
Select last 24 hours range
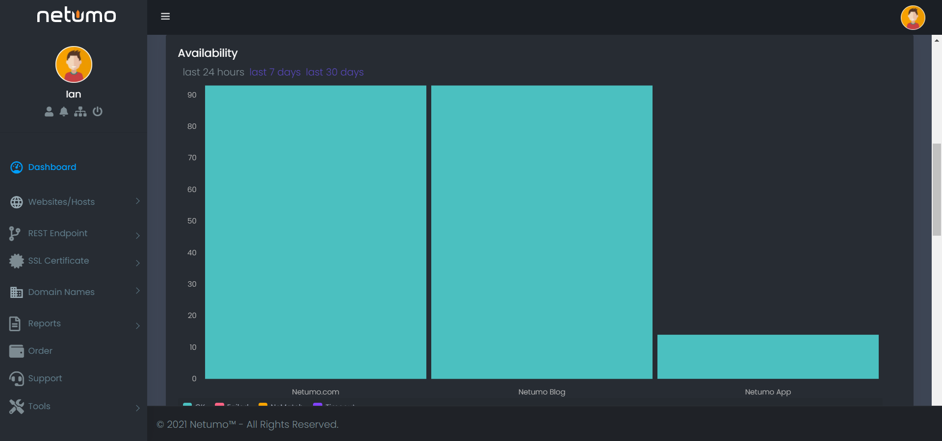coord(213,72)
